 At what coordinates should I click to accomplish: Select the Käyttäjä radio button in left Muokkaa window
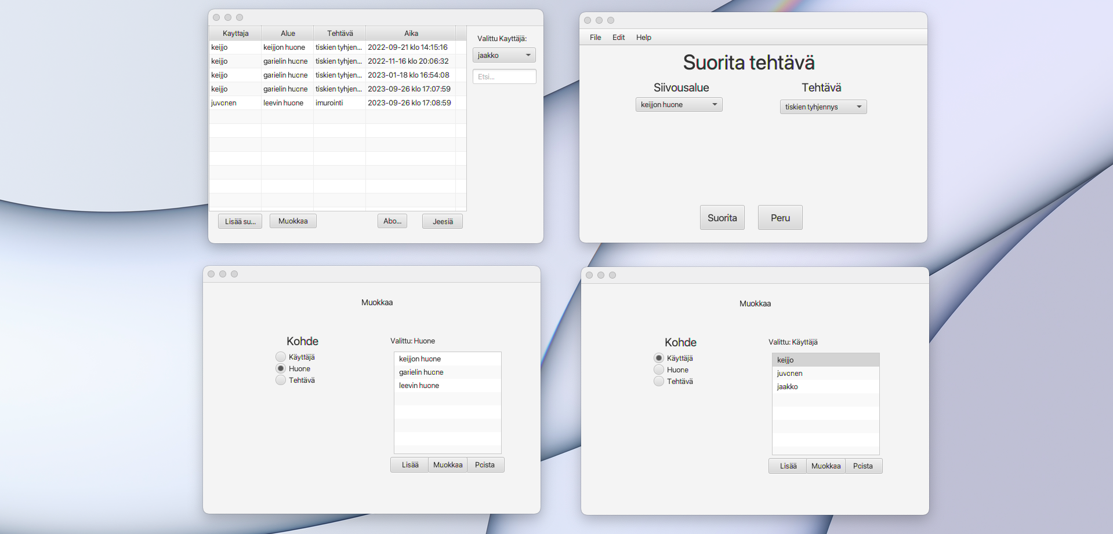pos(281,357)
